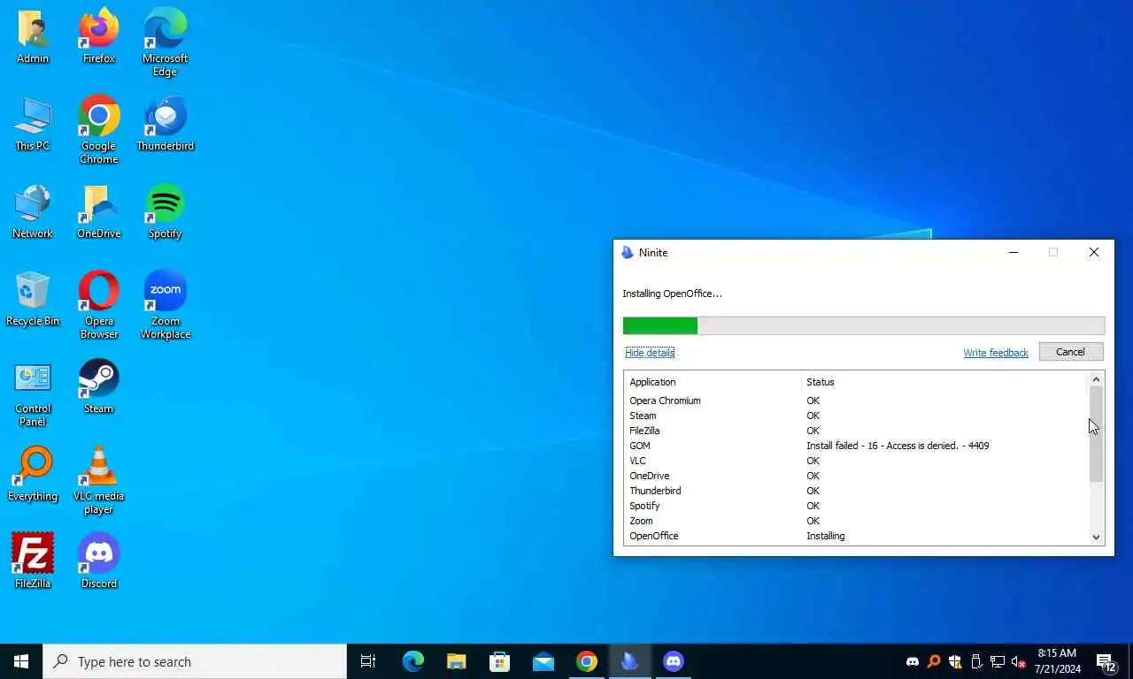Select Discord desktop shortcut
Viewport: 1133px width, 679px height.
tap(99, 561)
